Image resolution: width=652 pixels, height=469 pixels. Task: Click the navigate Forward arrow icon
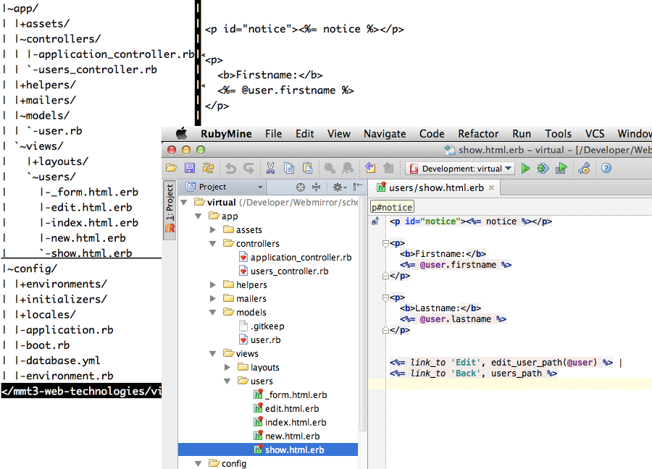coord(388,168)
